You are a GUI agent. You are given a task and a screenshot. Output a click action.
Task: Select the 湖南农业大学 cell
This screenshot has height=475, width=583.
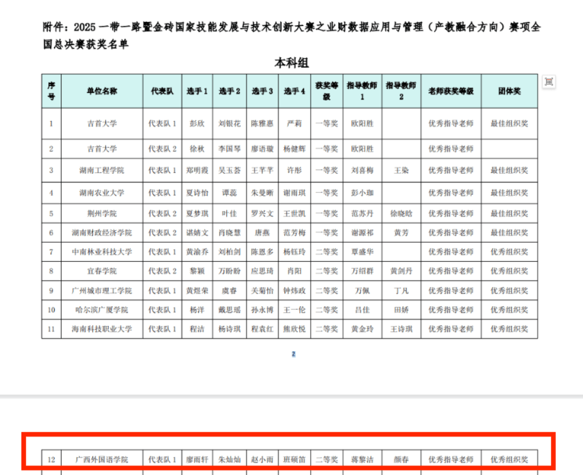(102, 192)
